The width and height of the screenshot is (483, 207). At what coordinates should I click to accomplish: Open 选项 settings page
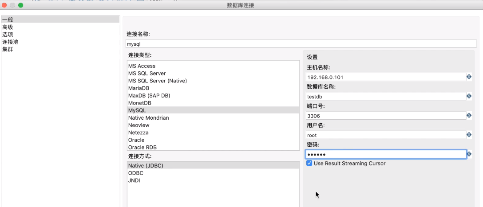60,35
